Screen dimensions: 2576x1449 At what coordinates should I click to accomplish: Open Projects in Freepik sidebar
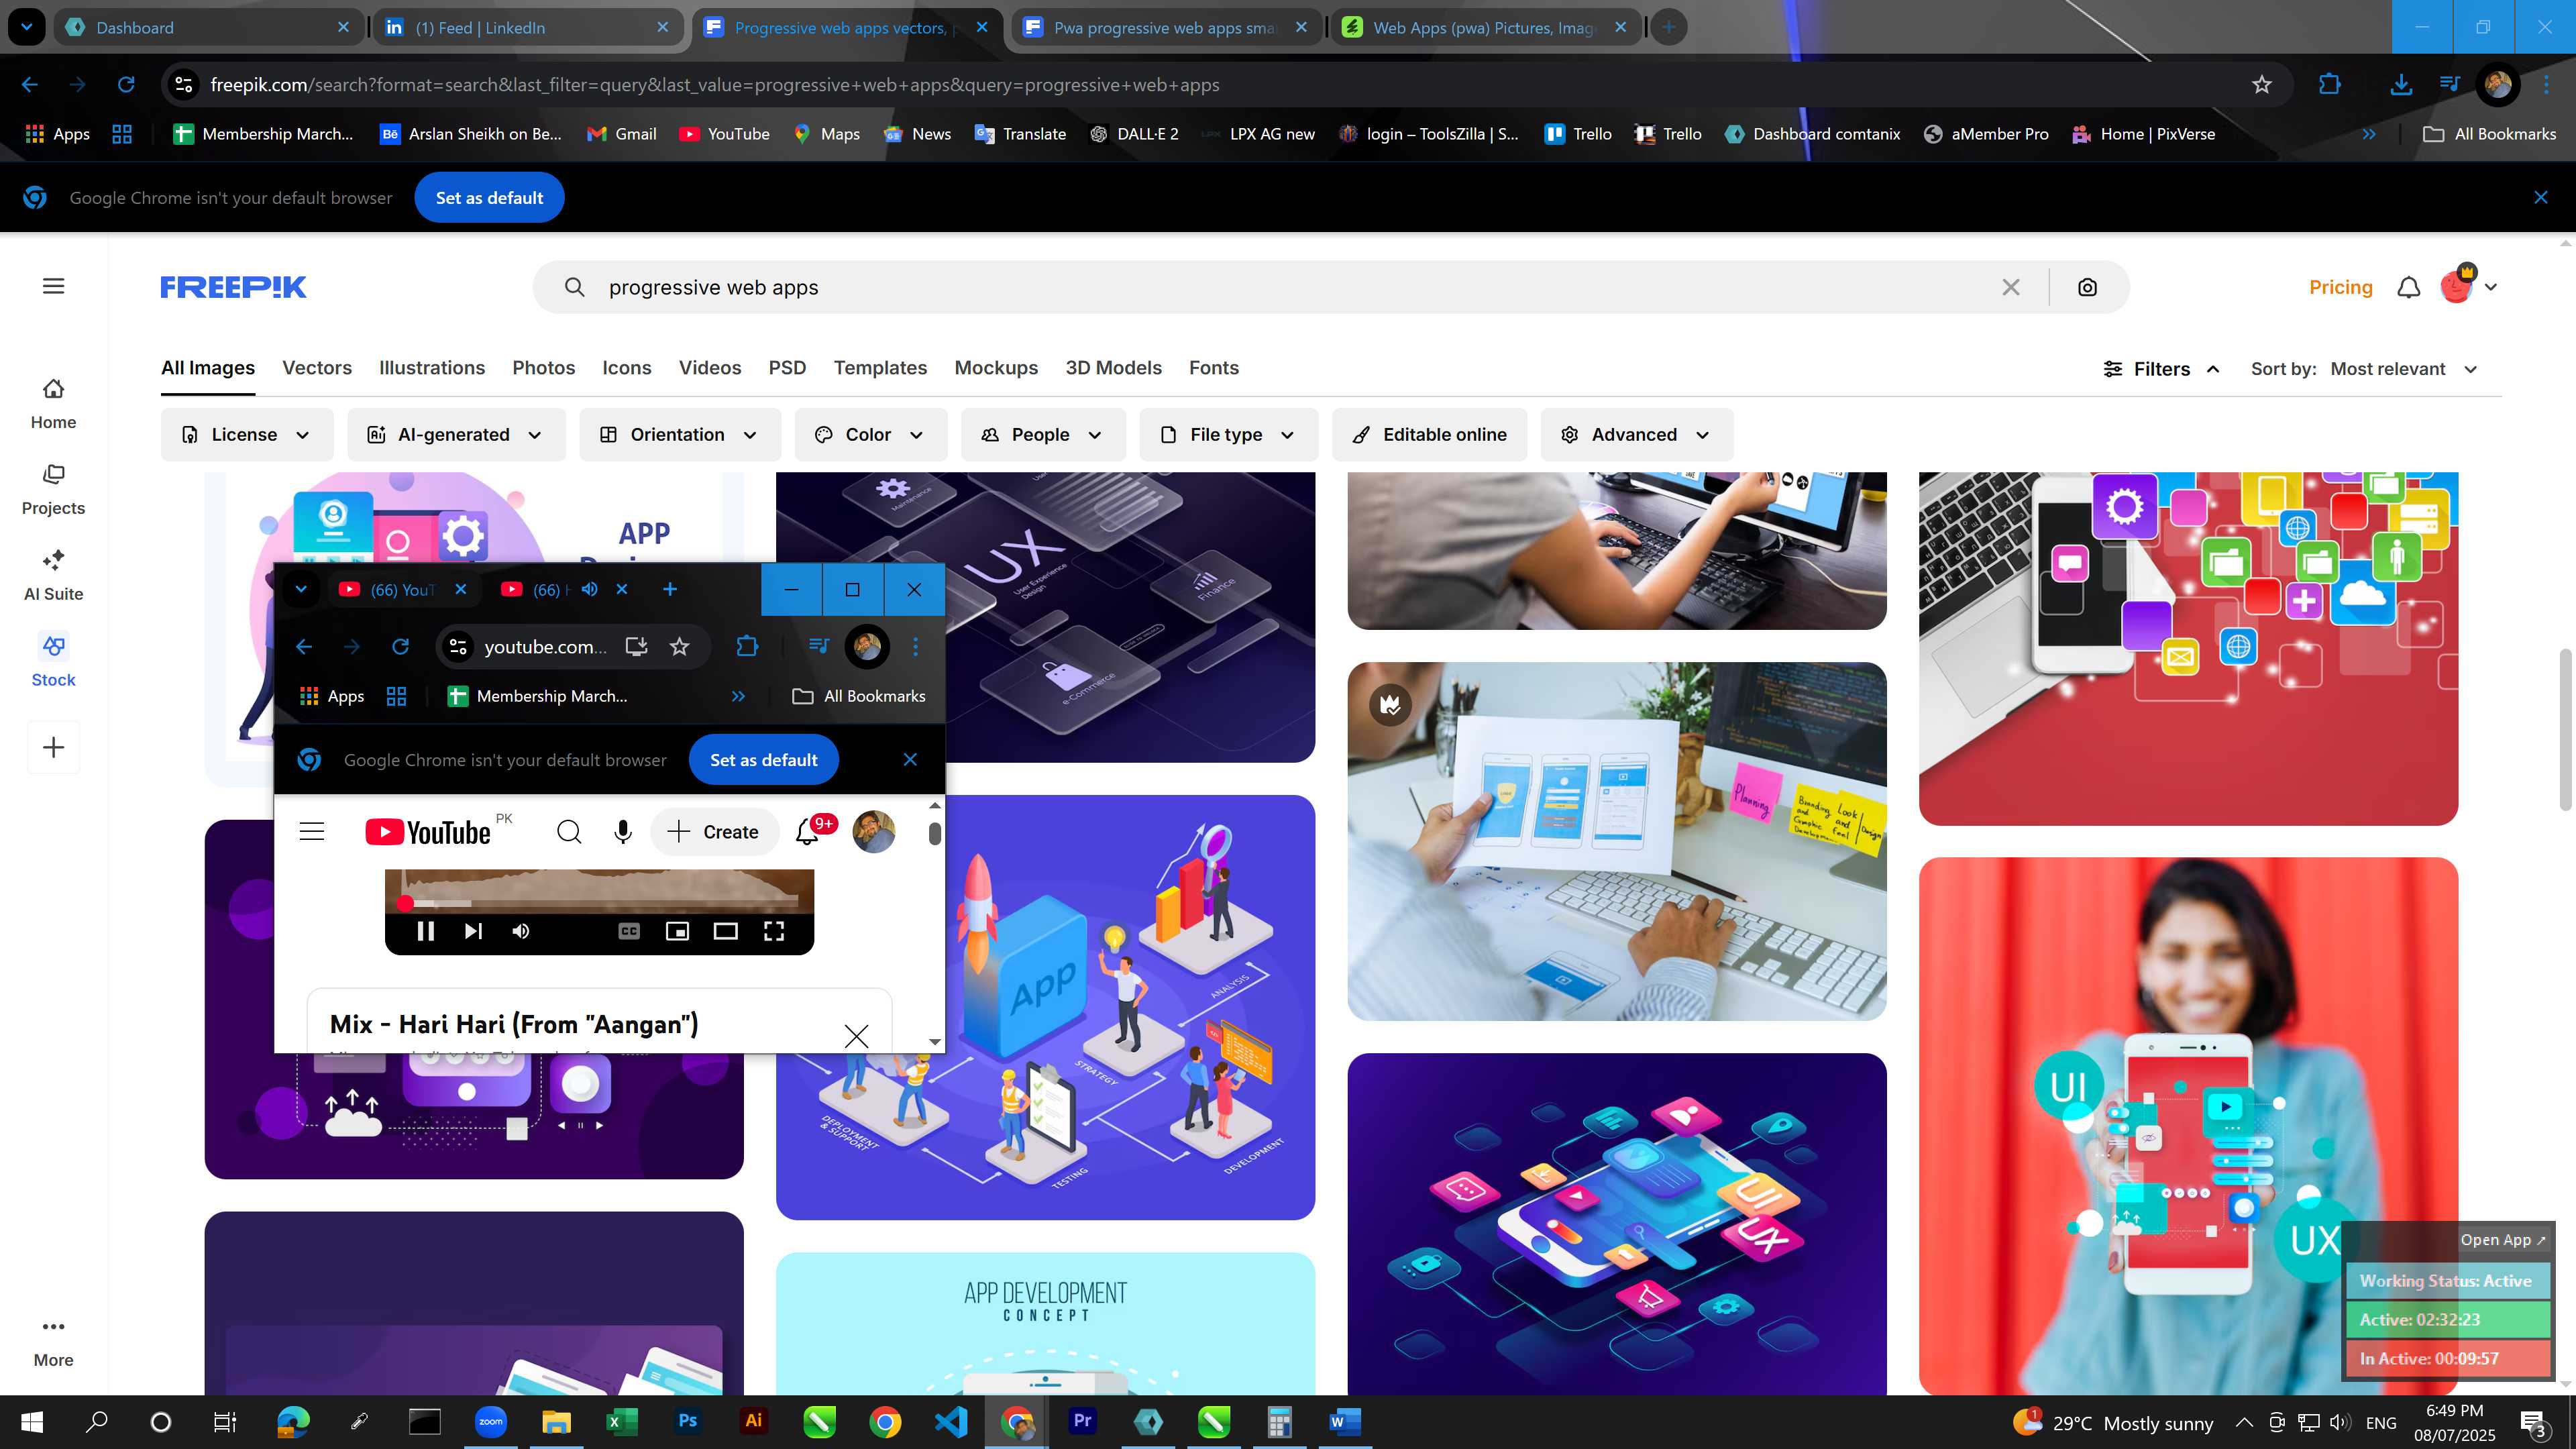point(53,490)
